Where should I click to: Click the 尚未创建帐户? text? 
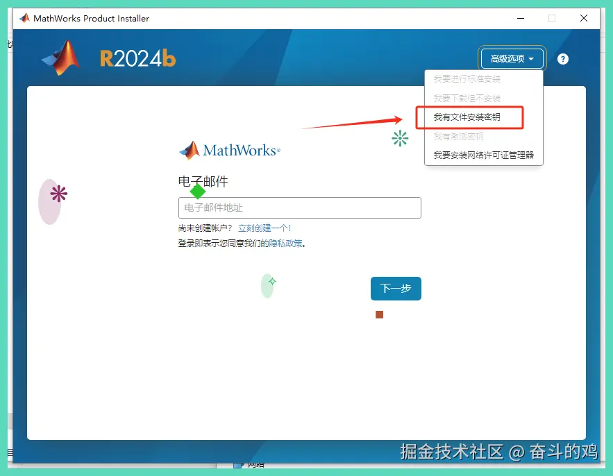pyautogui.click(x=205, y=228)
